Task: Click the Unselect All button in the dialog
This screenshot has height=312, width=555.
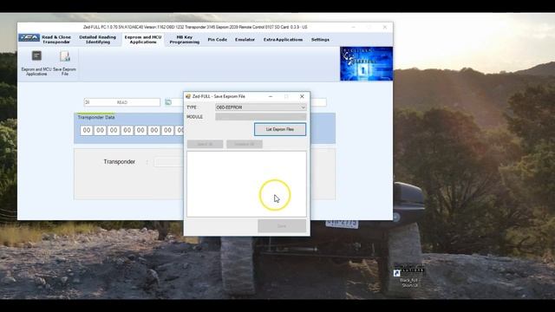Action: coord(245,144)
